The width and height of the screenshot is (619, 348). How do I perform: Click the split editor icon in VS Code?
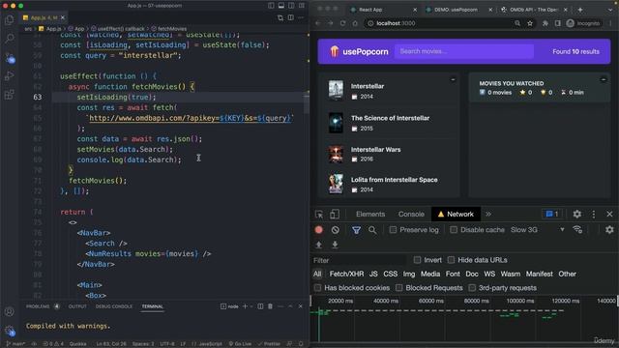click(x=291, y=17)
